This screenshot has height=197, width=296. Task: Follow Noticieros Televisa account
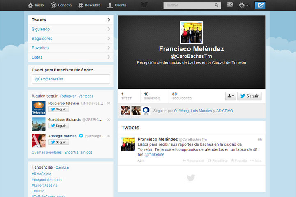[58, 110]
